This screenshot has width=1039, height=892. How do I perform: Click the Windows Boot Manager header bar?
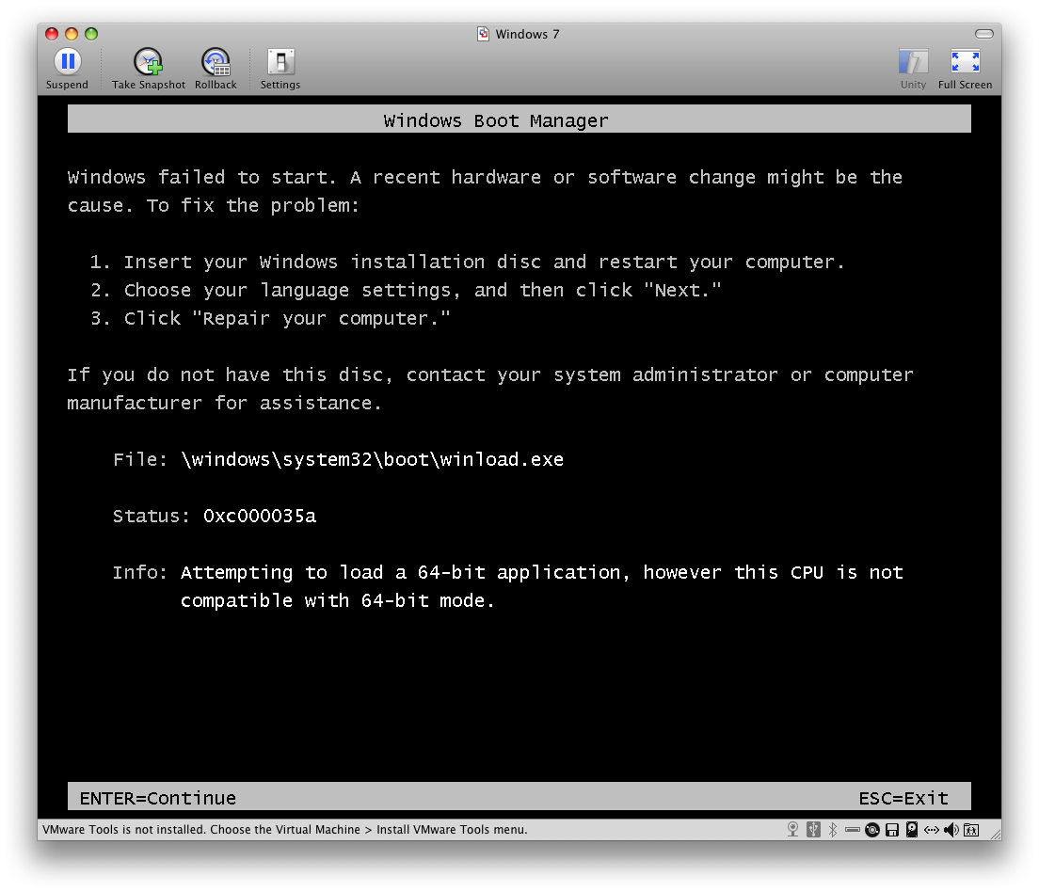coord(519,119)
